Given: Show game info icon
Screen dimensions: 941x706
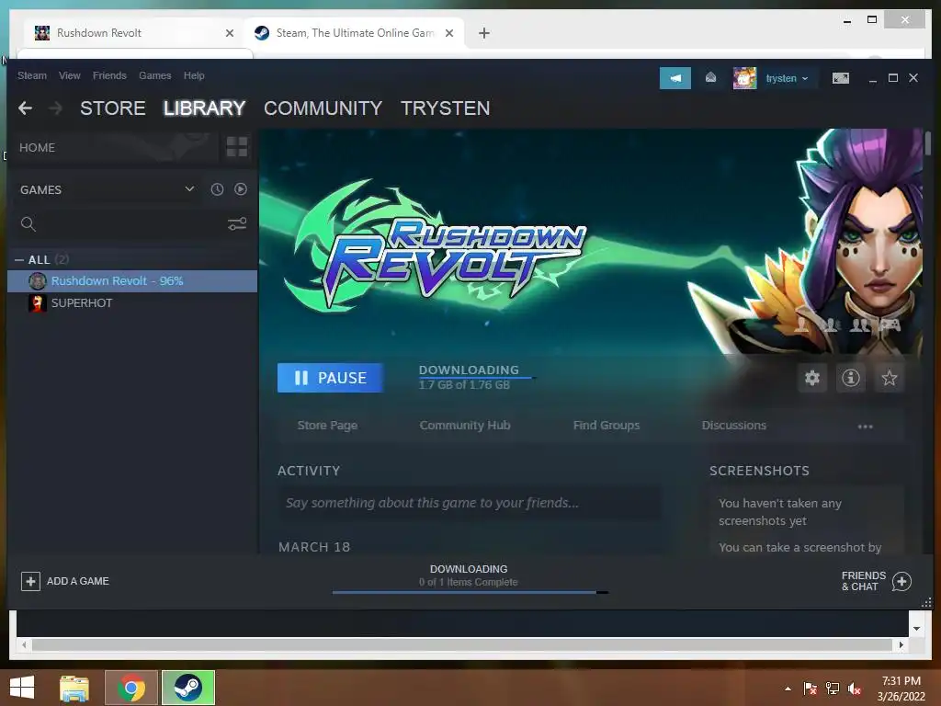Looking at the screenshot, I should 850,378.
